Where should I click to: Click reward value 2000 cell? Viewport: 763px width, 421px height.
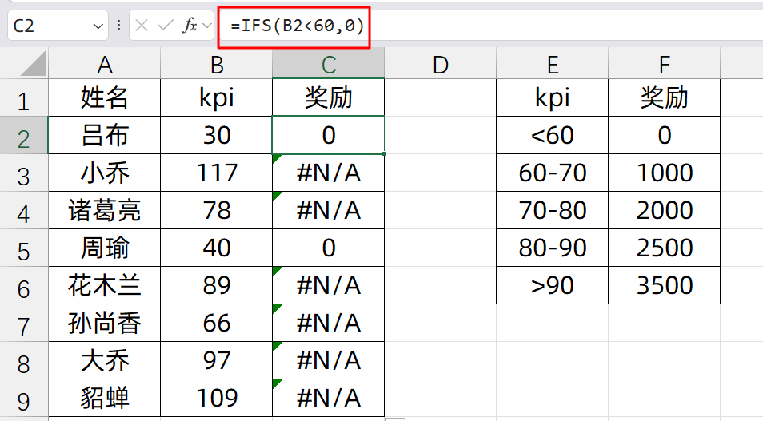click(664, 210)
